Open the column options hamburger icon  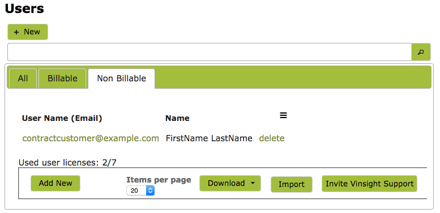(x=283, y=115)
